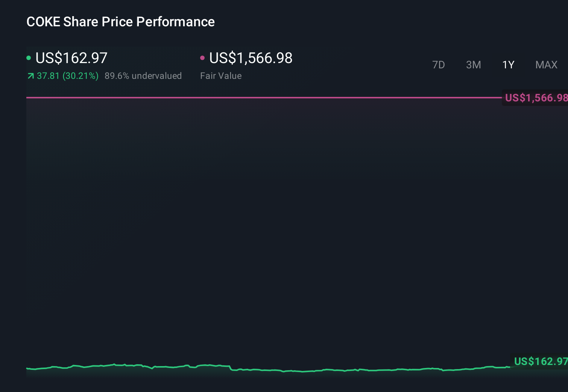Click the upward trend arrow icon

(x=30, y=76)
